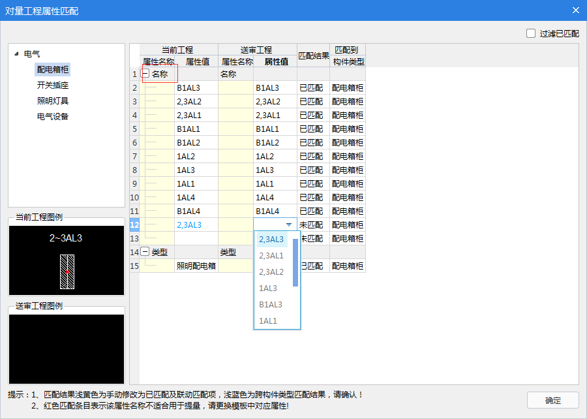Close the 对量工程属性匹配 dialog
The height and width of the screenshot is (419, 587).
pos(575,10)
